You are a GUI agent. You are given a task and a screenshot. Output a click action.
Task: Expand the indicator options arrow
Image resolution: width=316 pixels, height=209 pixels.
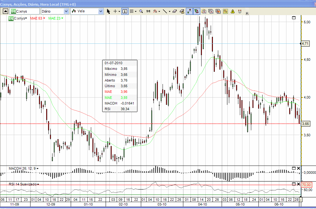point(159,12)
